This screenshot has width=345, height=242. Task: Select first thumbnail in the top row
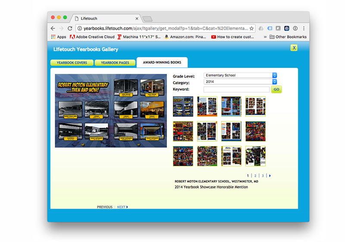183,106
